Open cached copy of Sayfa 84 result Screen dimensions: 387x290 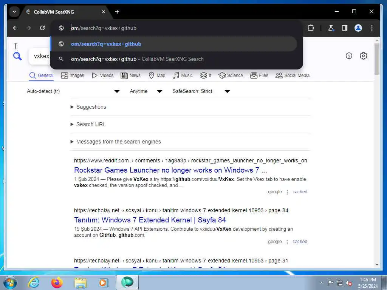click(300, 242)
